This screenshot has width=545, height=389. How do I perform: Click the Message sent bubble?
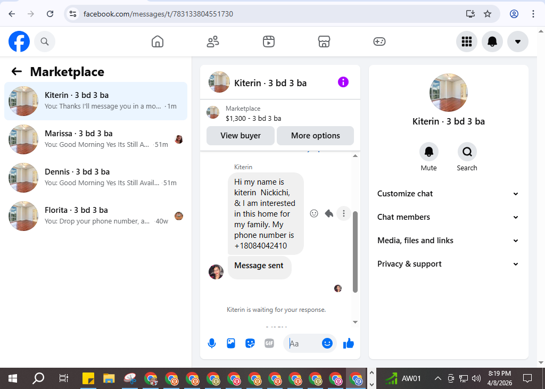coord(259,267)
